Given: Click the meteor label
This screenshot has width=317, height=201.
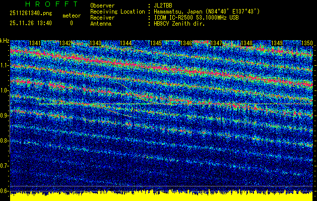Looking at the screenshot, I should tap(71, 16).
